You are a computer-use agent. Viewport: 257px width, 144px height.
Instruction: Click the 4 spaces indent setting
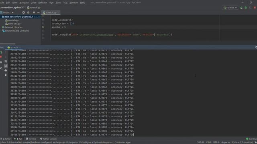tap(226, 142)
